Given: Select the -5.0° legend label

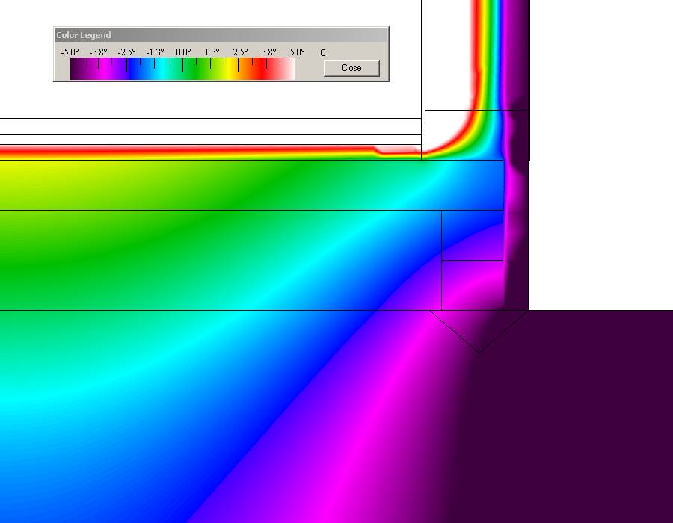Looking at the screenshot, I should click(x=70, y=52).
